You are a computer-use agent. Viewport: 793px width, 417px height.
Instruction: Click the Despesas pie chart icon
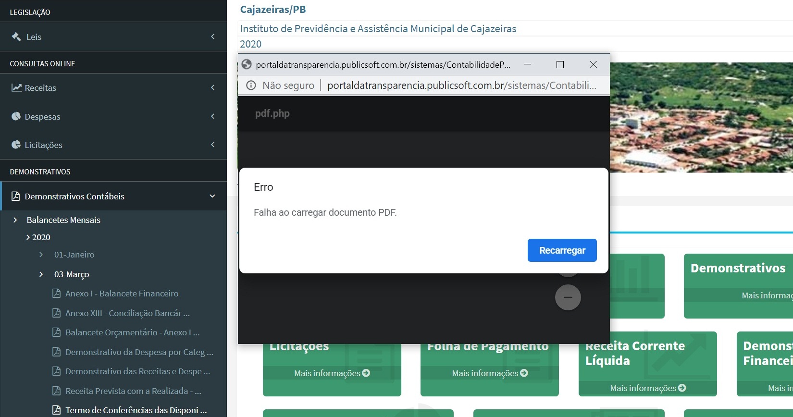click(x=16, y=116)
